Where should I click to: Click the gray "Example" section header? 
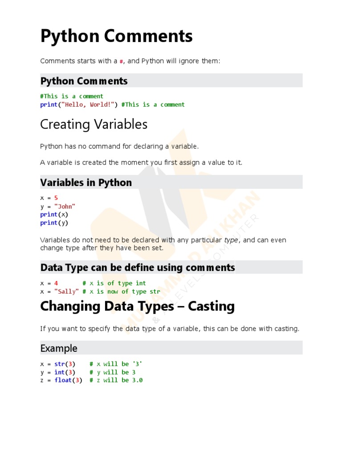[59, 348]
